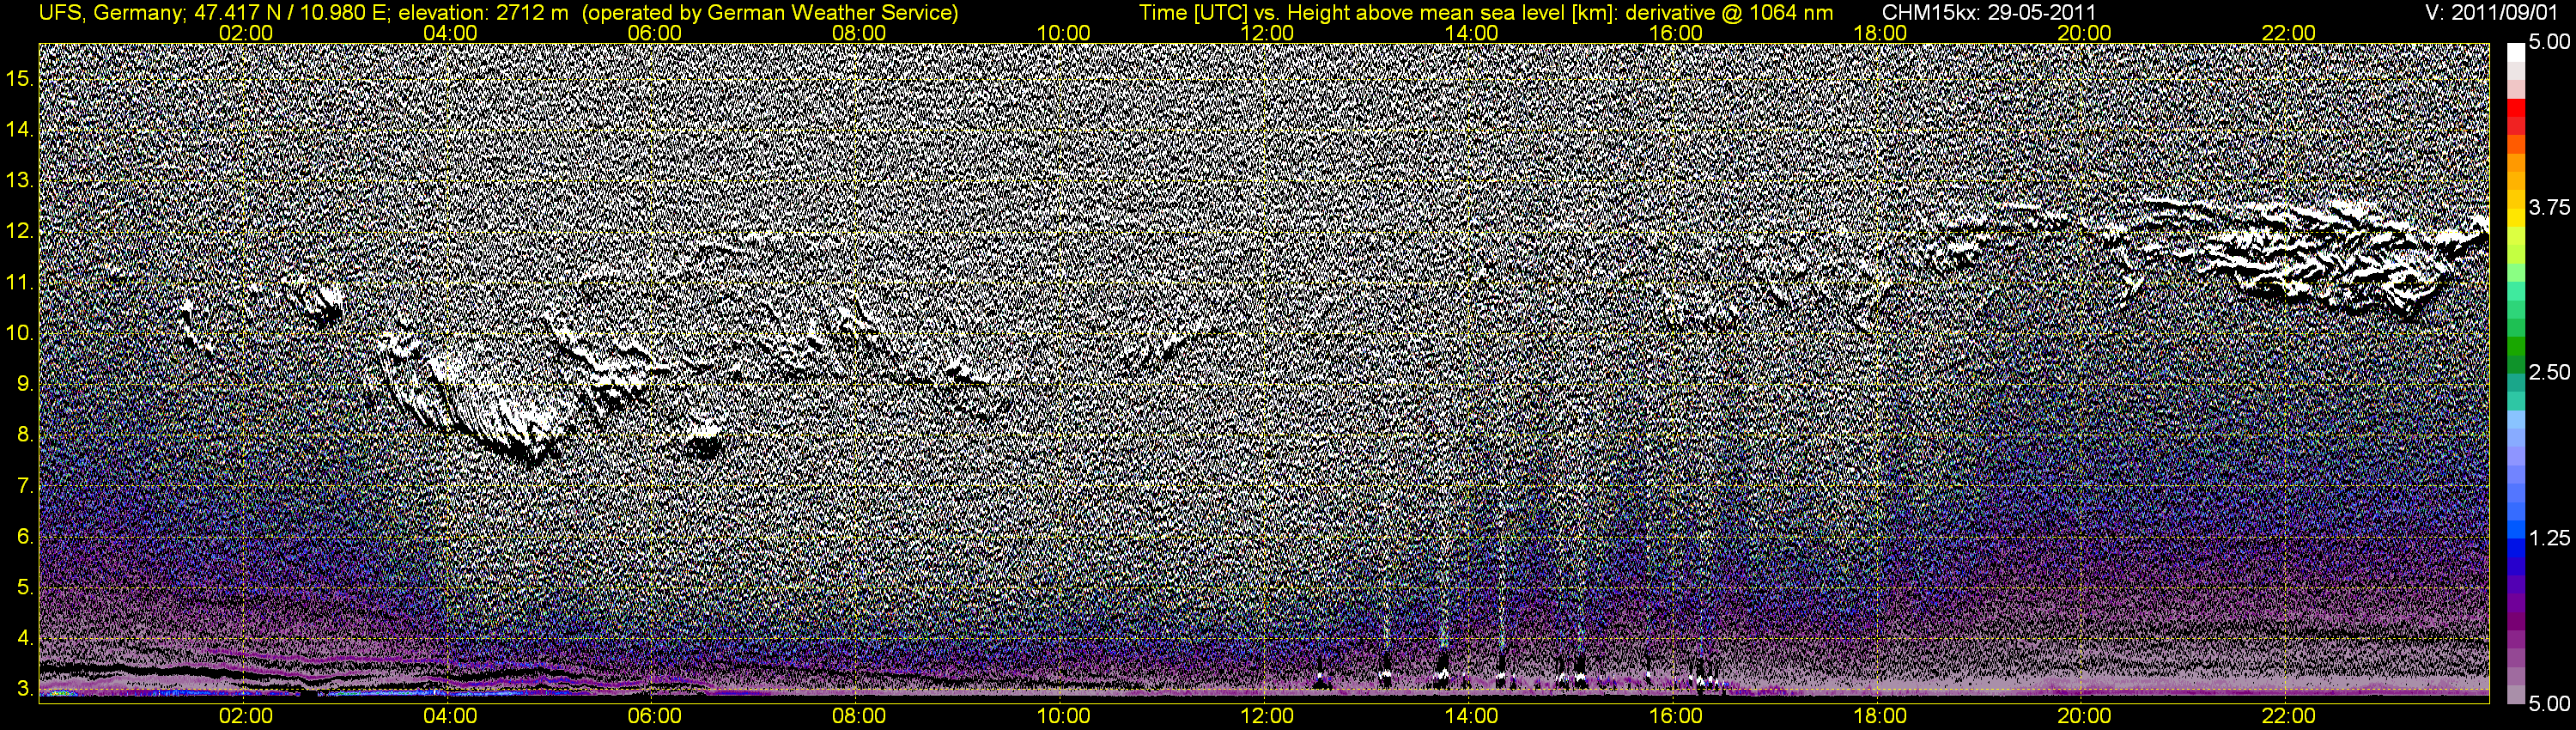Click the top axis 14:00 time label
Screen dimensions: 2576x730
coord(1472,33)
